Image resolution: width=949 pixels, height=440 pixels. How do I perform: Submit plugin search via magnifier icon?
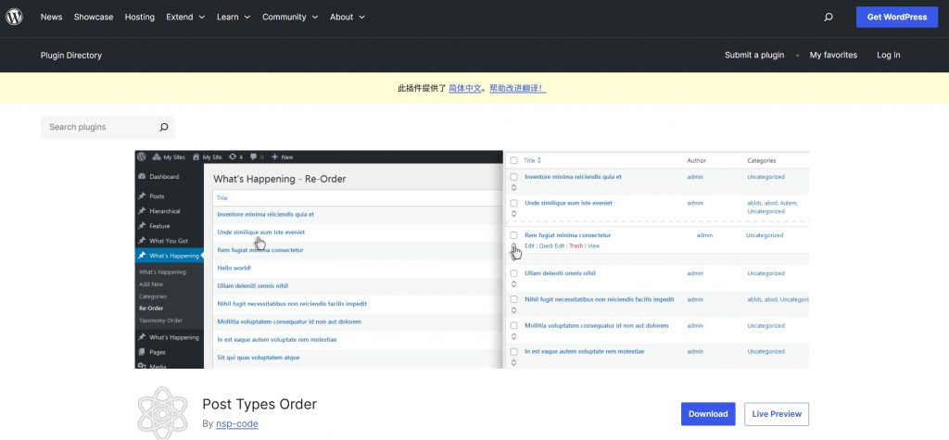pyautogui.click(x=163, y=127)
